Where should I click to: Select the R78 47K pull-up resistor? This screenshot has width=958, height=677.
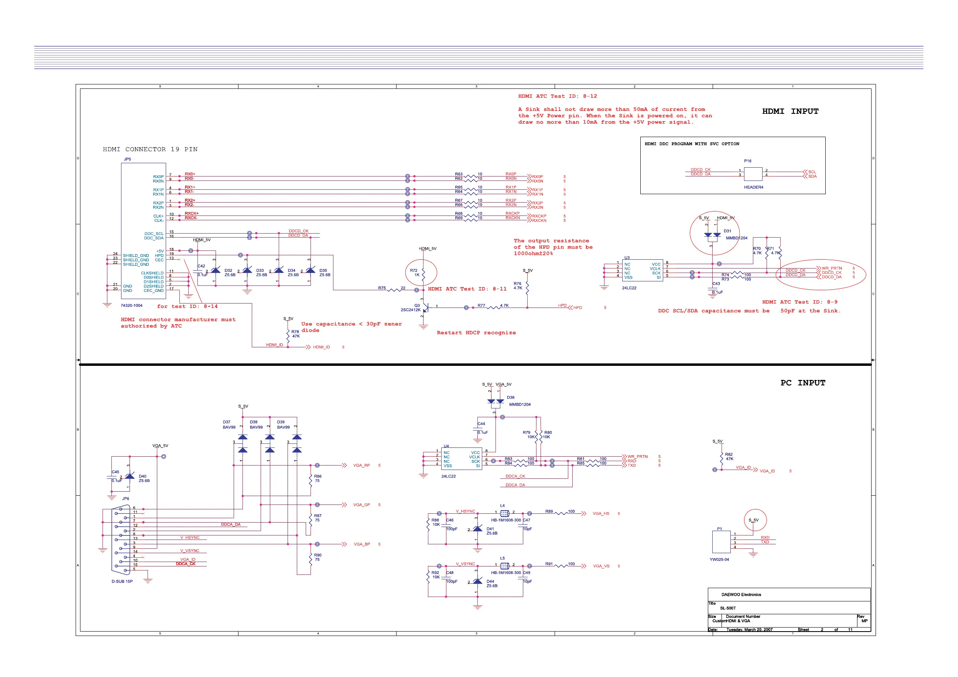288,335
